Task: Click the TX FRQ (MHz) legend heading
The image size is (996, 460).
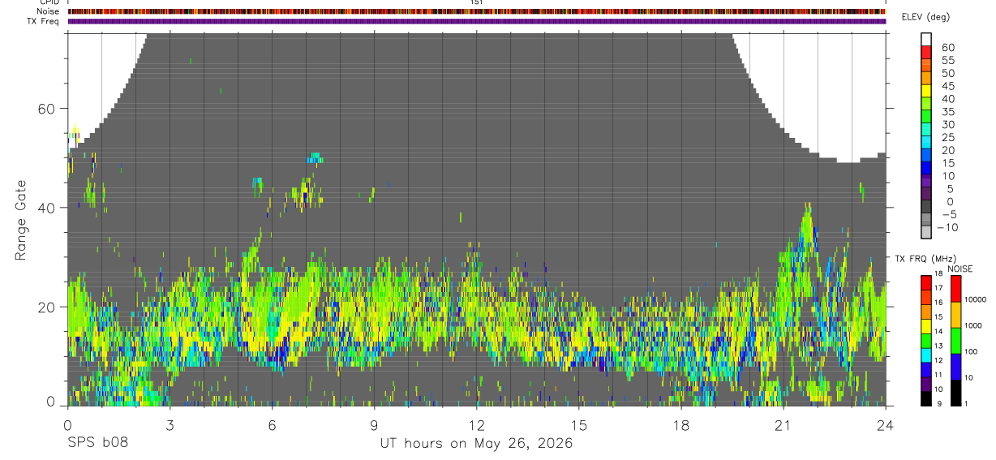Action: click(x=923, y=259)
